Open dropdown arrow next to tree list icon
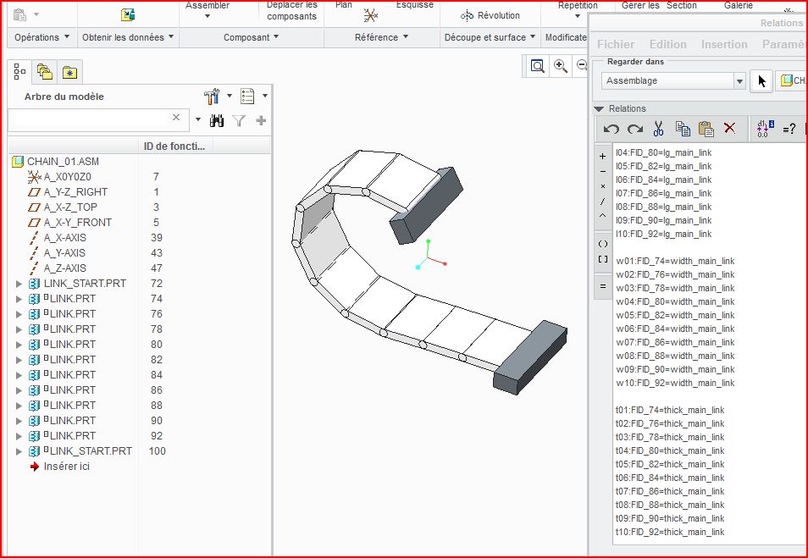This screenshot has height=558, width=808. (265, 96)
